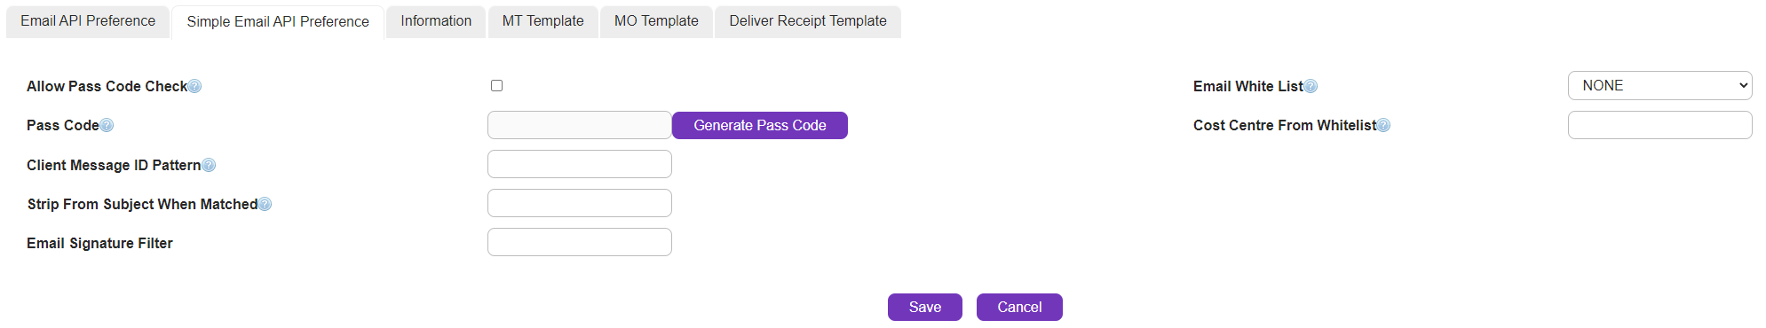1766x328 pixels.
Task: Expand the Email White List dropdown
Action: 1659,85
